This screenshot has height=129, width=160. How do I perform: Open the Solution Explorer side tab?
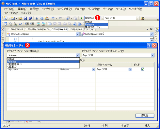pyautogui.click(x=157, y=35)
